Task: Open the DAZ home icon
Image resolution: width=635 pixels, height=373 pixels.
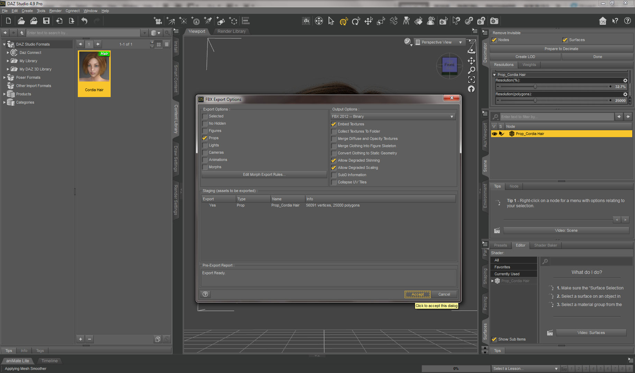Action: click(x=603, y=21)
